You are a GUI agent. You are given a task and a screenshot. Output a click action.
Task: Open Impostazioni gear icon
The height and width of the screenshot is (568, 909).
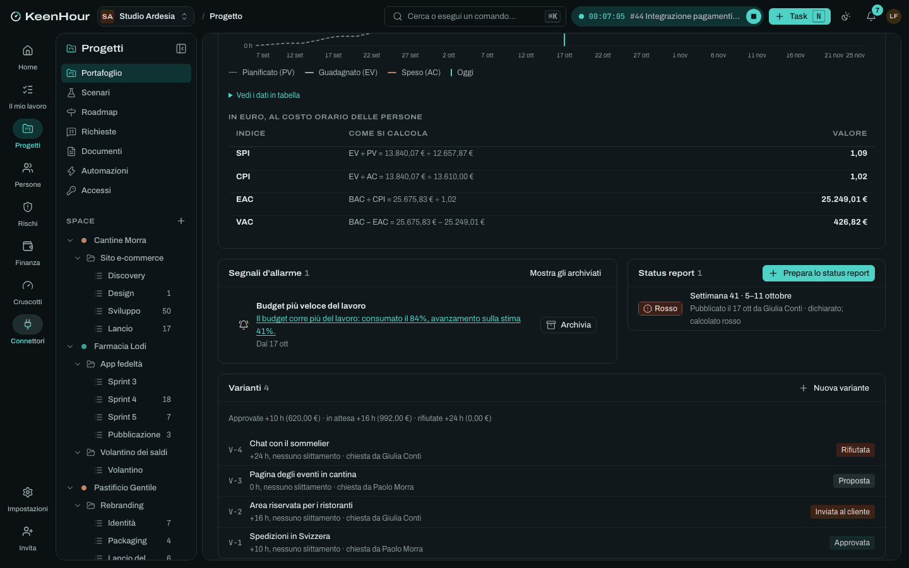(x=28, y=492)
